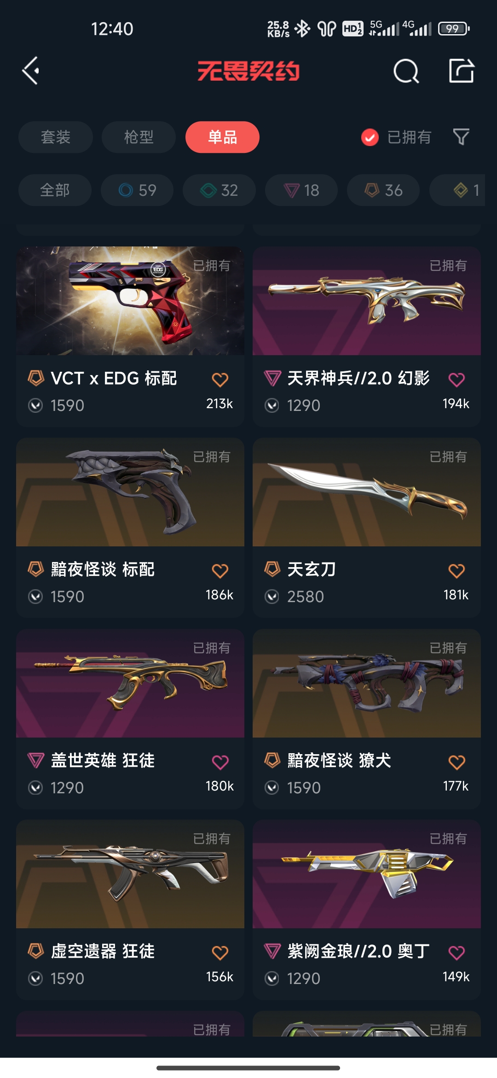Open 黯夜怪谈 标配 skin thumbnail
Viewport: 497px width, 1078px height.
tap(130, 492)
